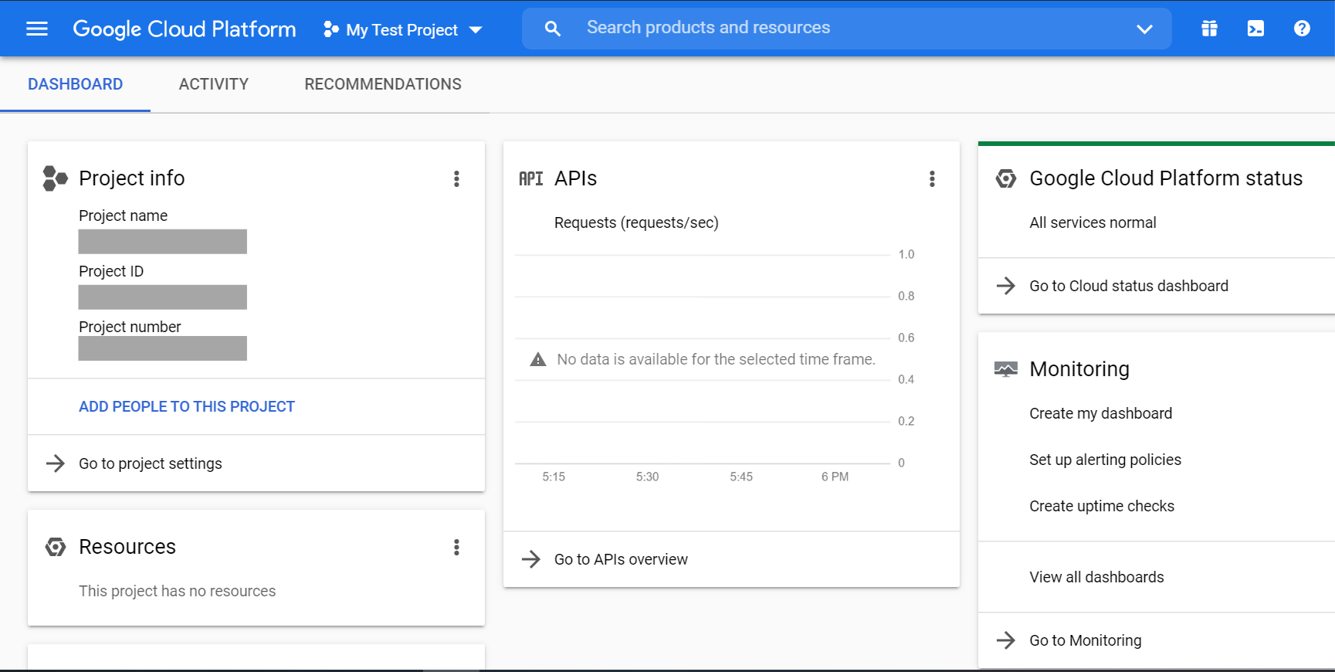Expand the search bar dropdown chevron
The height and width of the screenshot is (672, 1335).
click(1144, 29)
